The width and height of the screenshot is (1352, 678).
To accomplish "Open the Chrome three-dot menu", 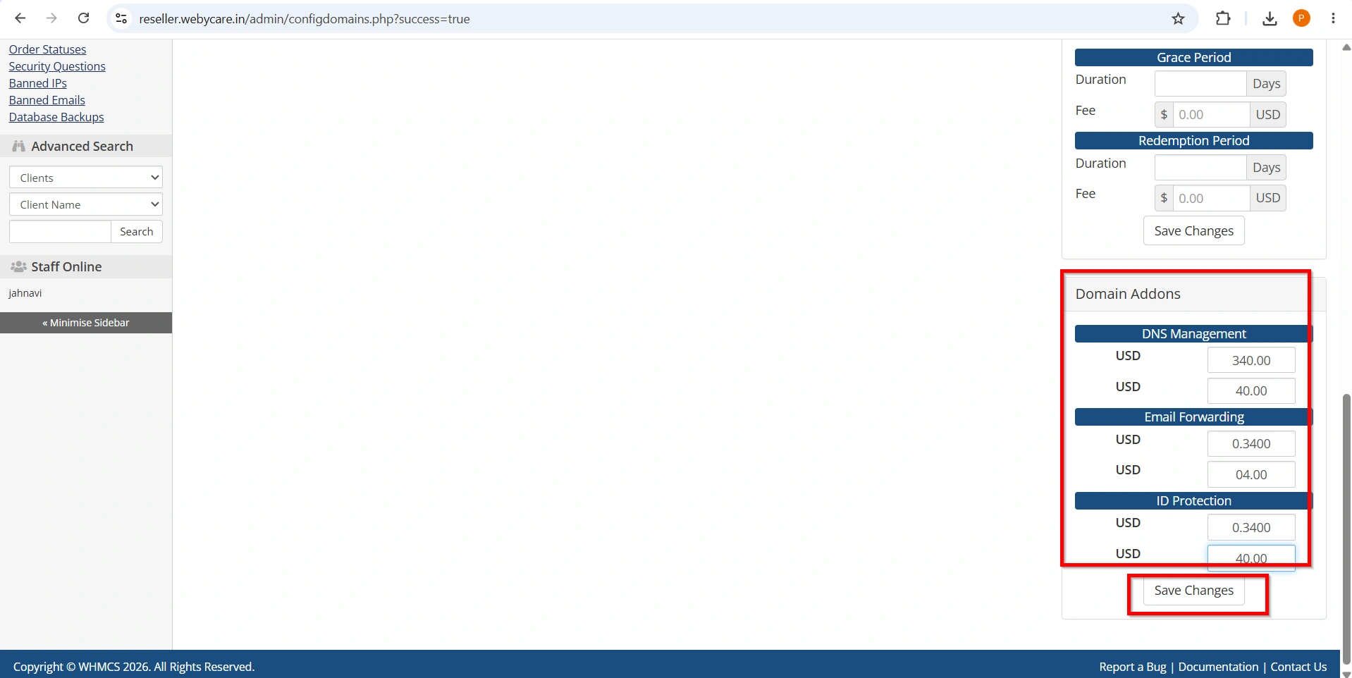I will [x=1333, y=18].
